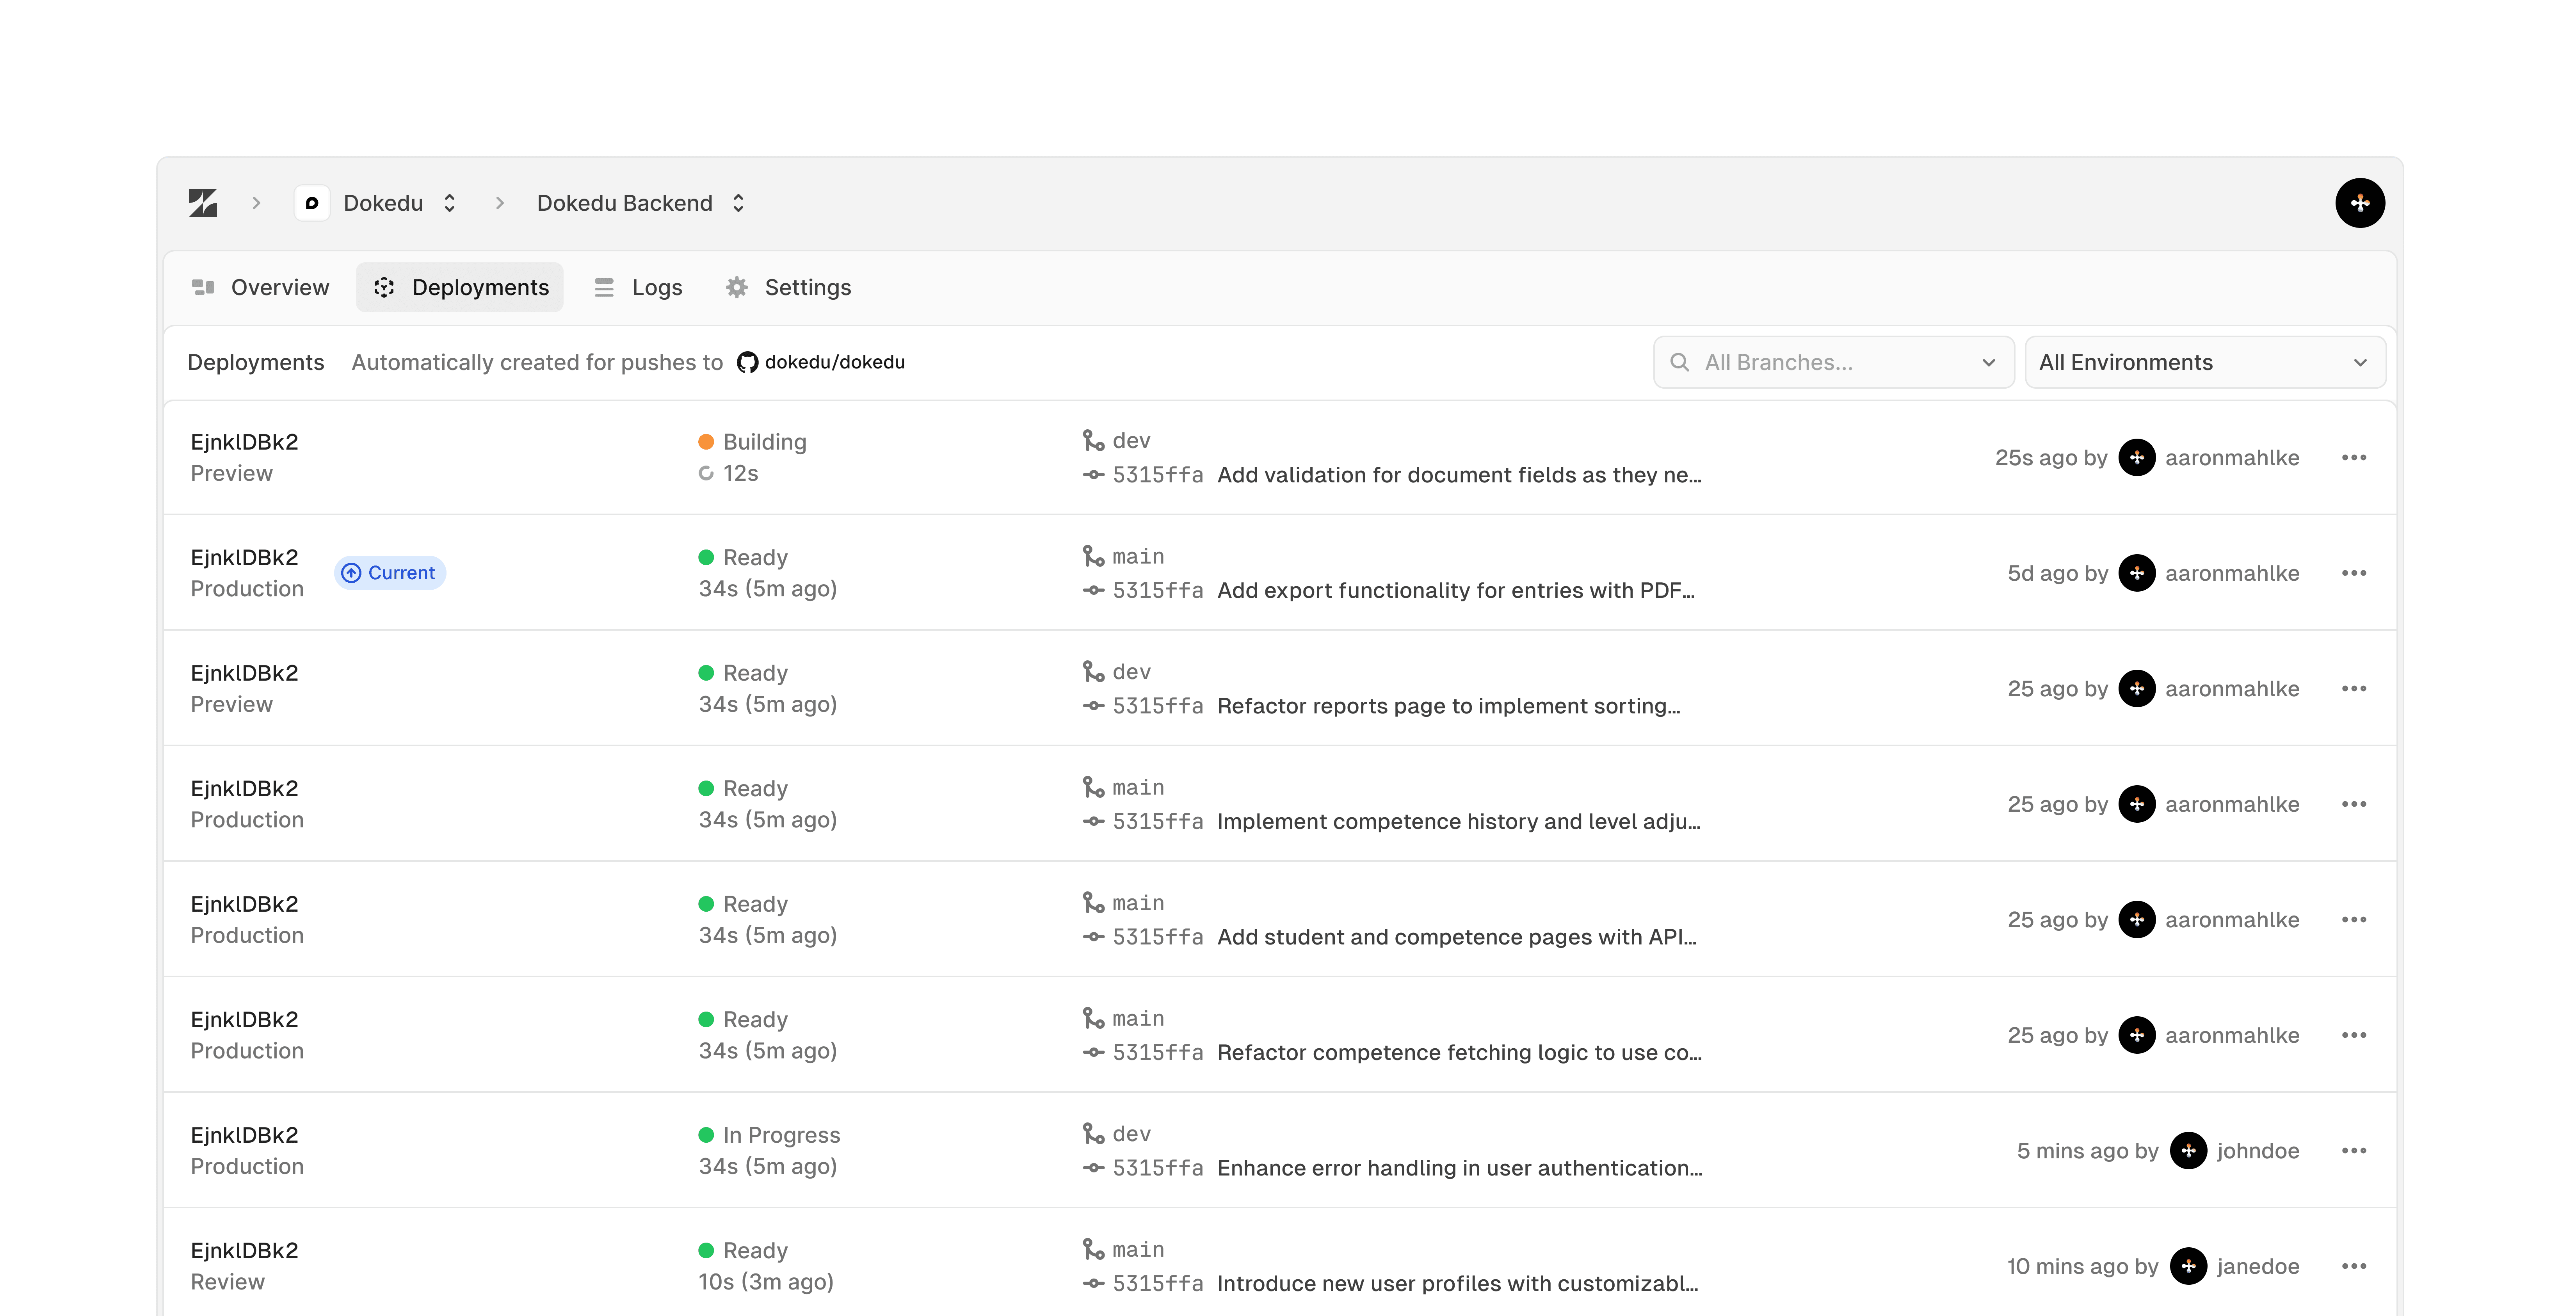This screenshot has height=1316, width=2576.
Task: Click johndoe's avatar icon
Action: 2188,1151
